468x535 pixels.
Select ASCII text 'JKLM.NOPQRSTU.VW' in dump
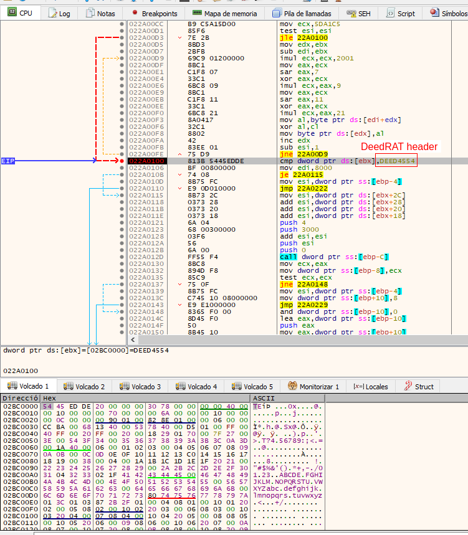[287, 482]
